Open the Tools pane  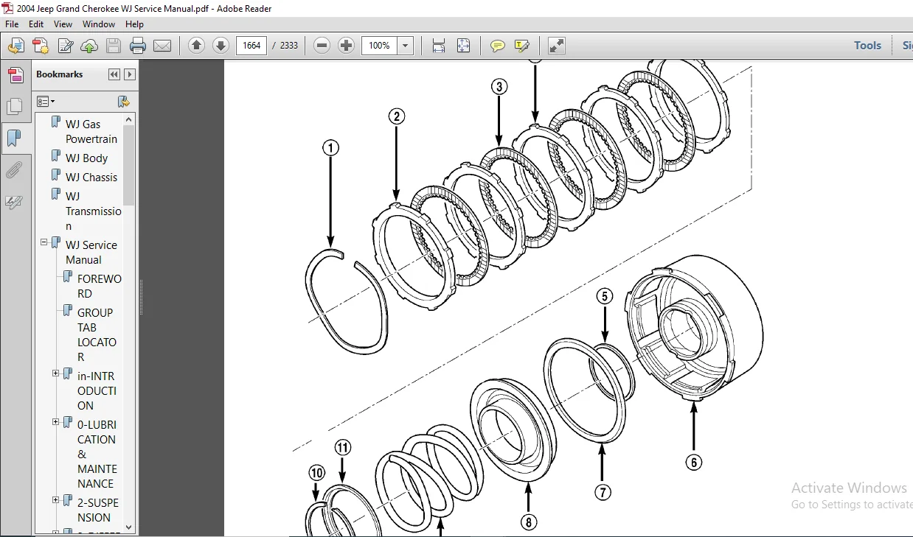point(867,46)
